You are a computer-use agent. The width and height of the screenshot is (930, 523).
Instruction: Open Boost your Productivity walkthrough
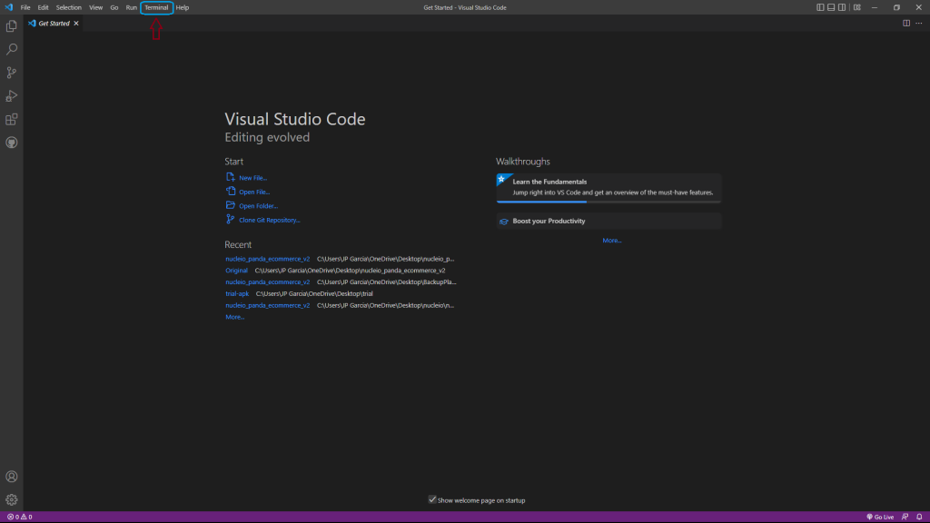(x=608, y=222)
